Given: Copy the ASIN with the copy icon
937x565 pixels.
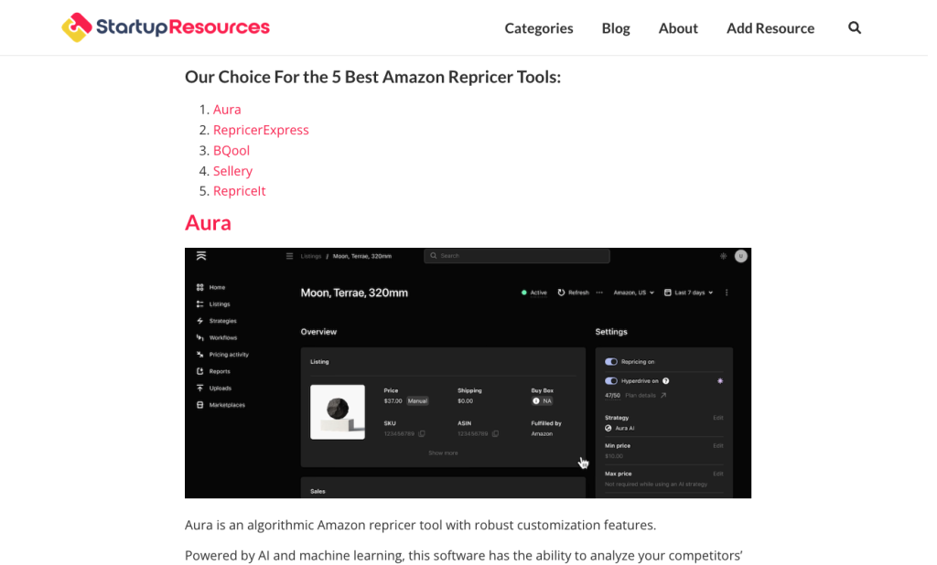Looking at the screenshot, I should click(495, 433).
